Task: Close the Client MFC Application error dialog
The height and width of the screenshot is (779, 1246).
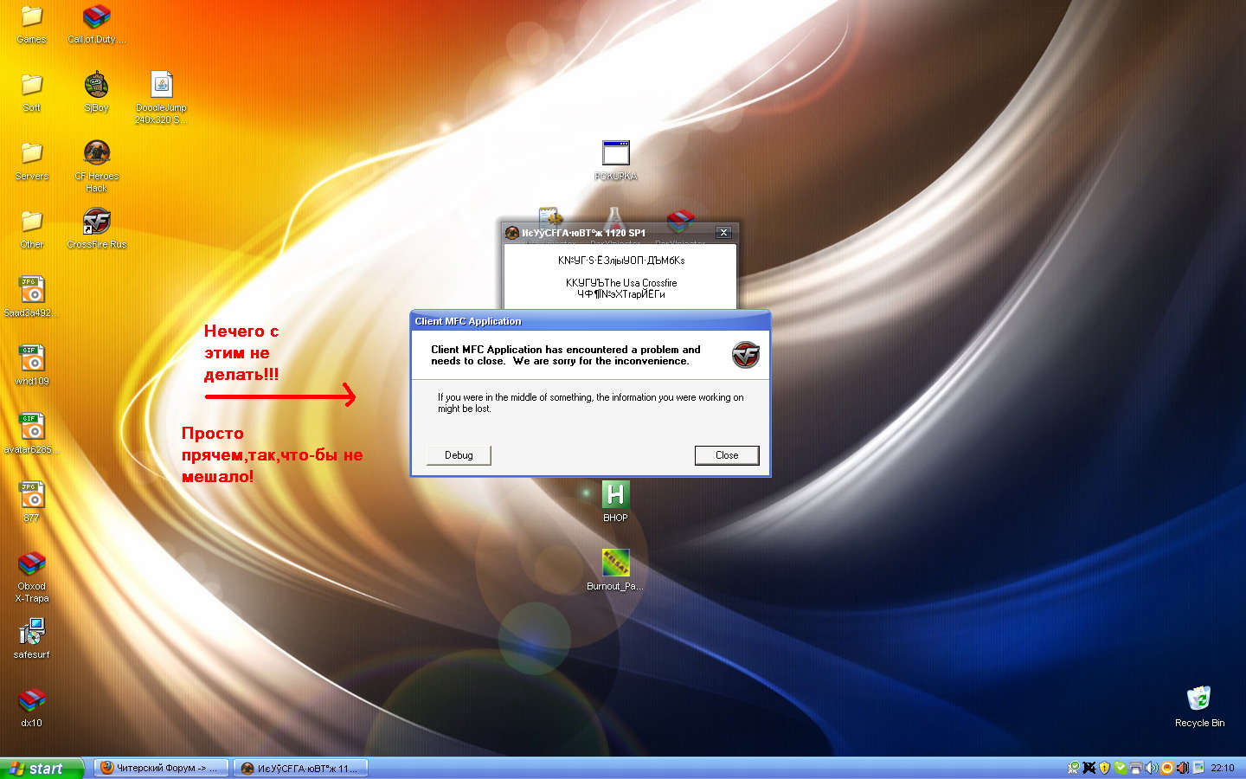Action: 727,455
